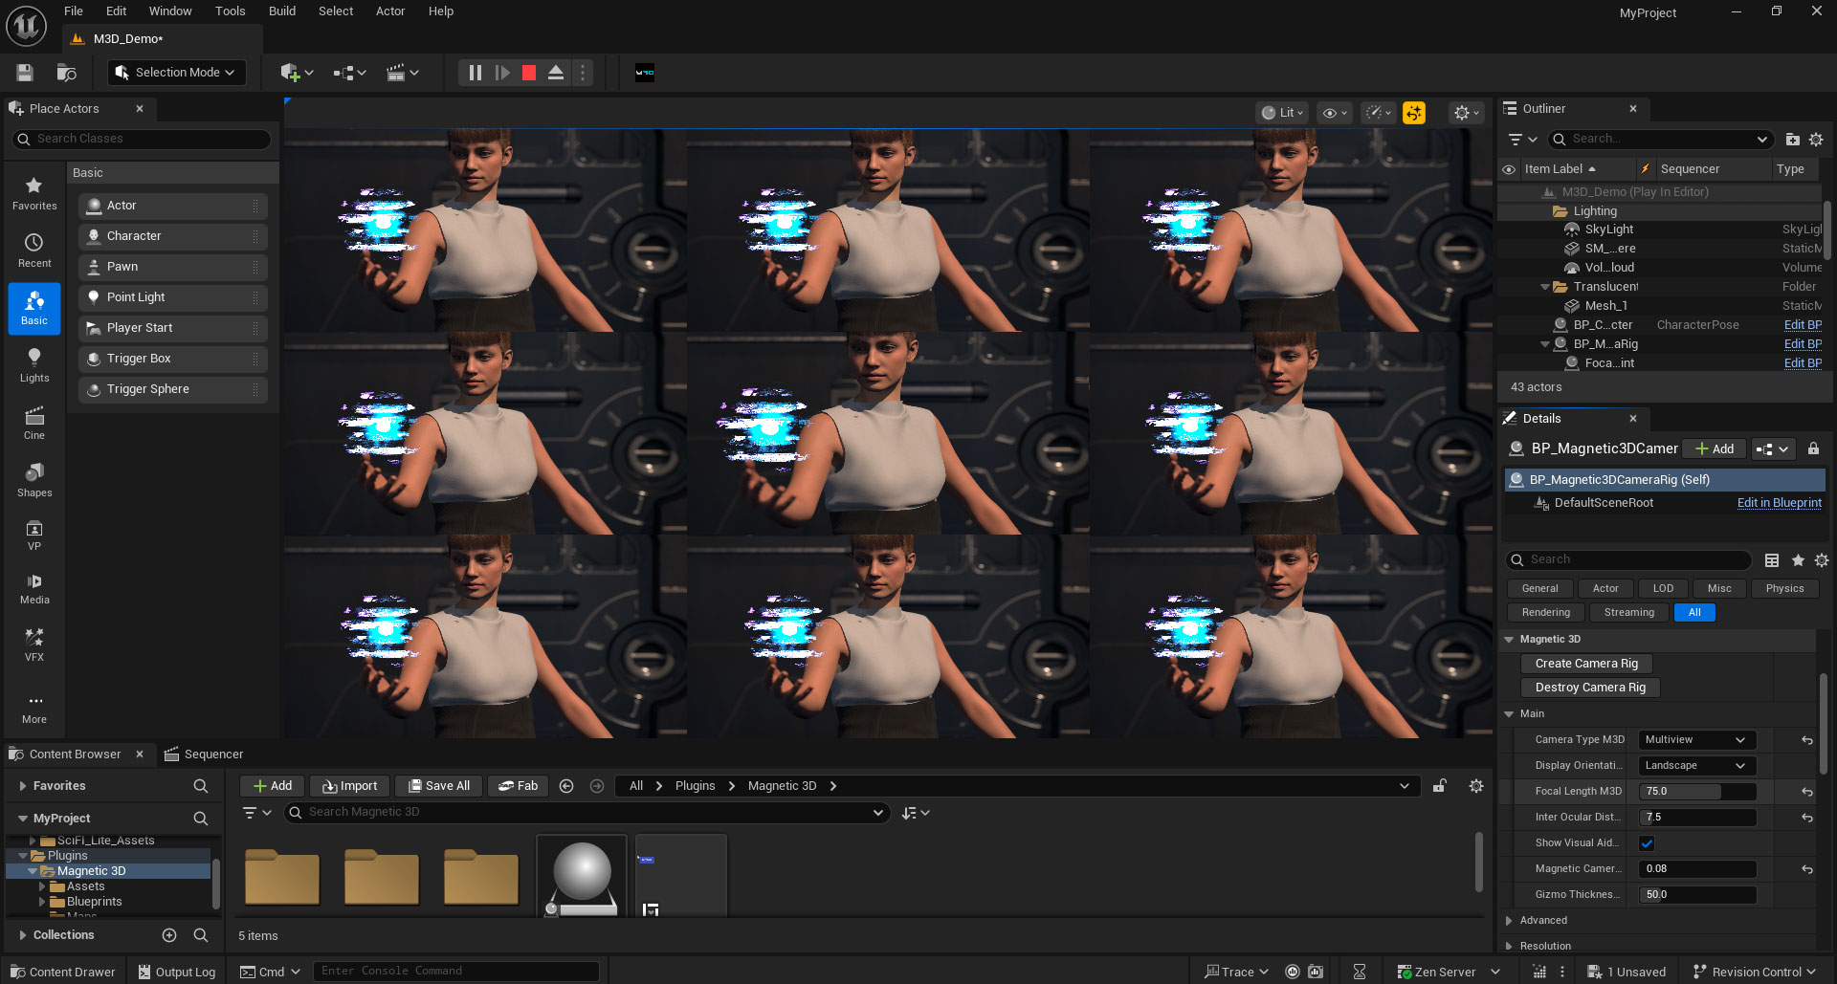The height and width of the screenshot is (984, 1837).
Task: Stop the play session with red button
Action: click(x=528, y=73)
